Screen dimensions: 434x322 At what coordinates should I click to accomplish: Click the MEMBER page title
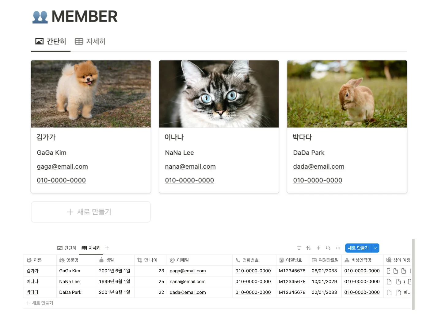(85, 17)
